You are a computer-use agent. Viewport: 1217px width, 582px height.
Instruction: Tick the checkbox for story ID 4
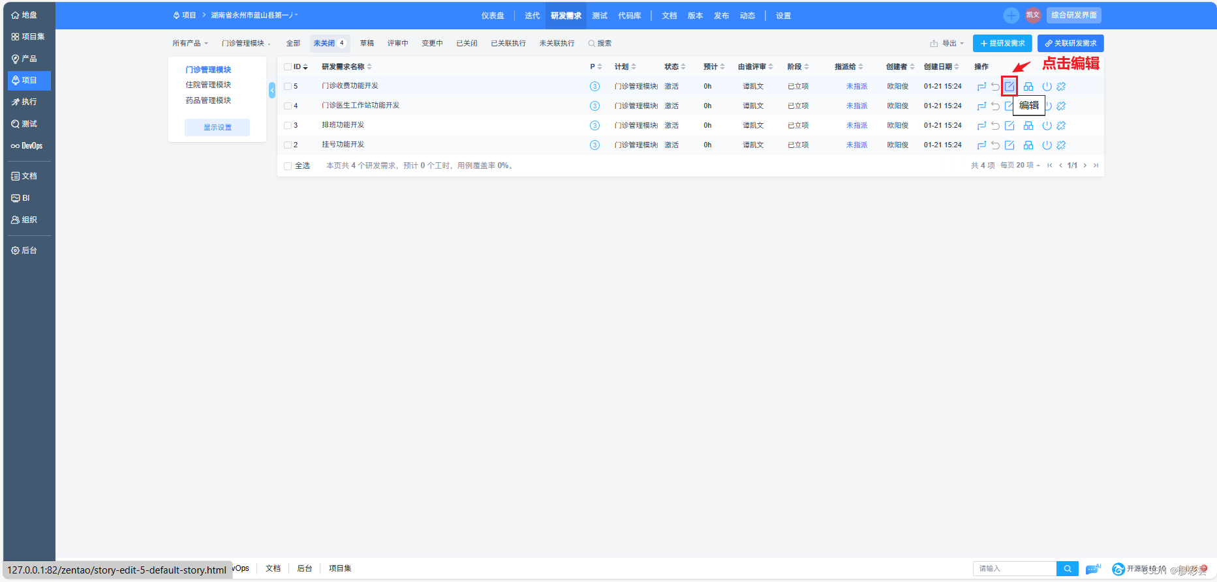point(288,106)
